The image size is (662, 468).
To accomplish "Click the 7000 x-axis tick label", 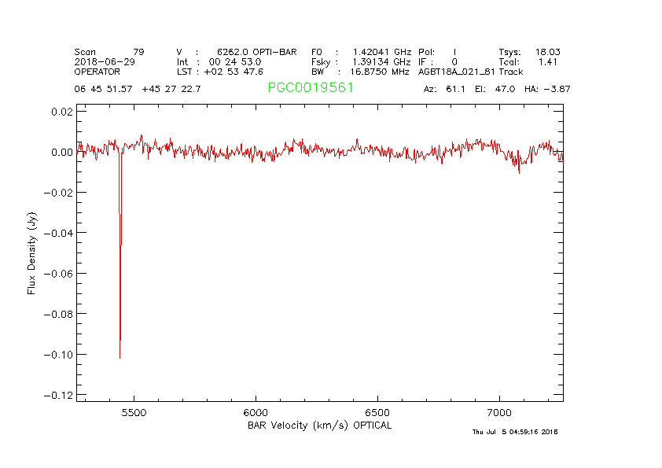I will pos(500,412).
